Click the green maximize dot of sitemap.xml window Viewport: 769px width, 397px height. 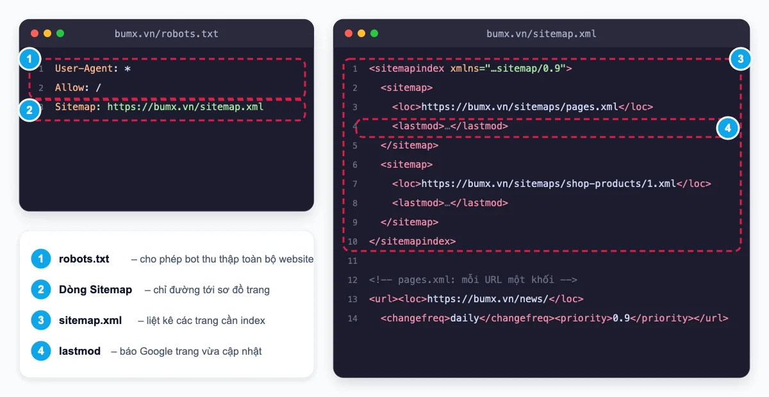coord(374,33)
